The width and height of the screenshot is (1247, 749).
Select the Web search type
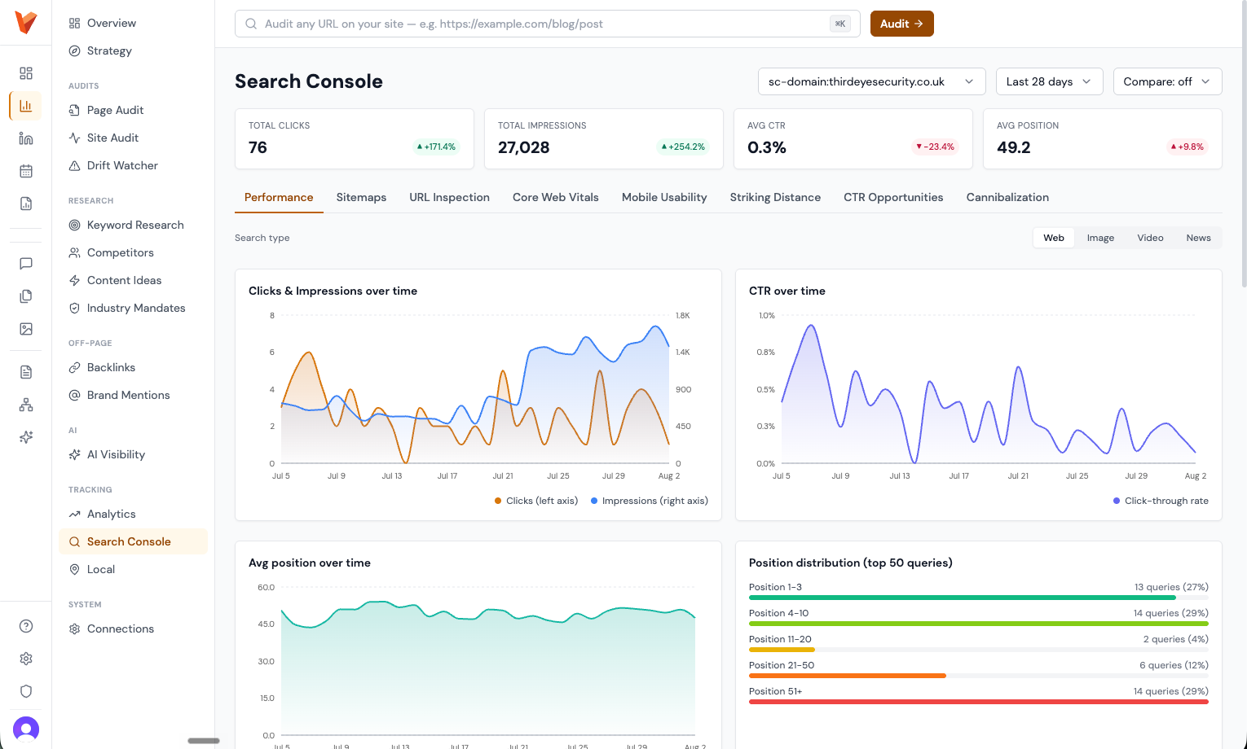click(1054, 238)
